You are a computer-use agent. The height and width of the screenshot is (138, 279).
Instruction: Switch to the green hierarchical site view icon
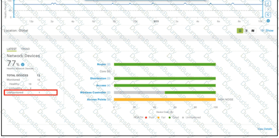point(240,31)
